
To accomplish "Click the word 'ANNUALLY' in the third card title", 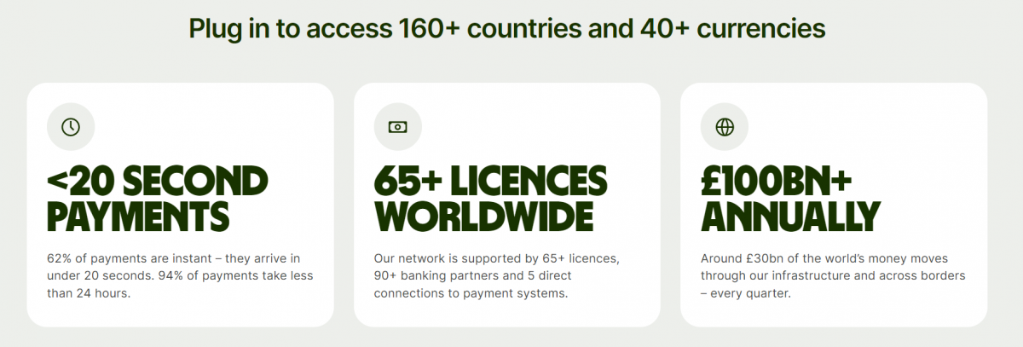I will (789, 217).
